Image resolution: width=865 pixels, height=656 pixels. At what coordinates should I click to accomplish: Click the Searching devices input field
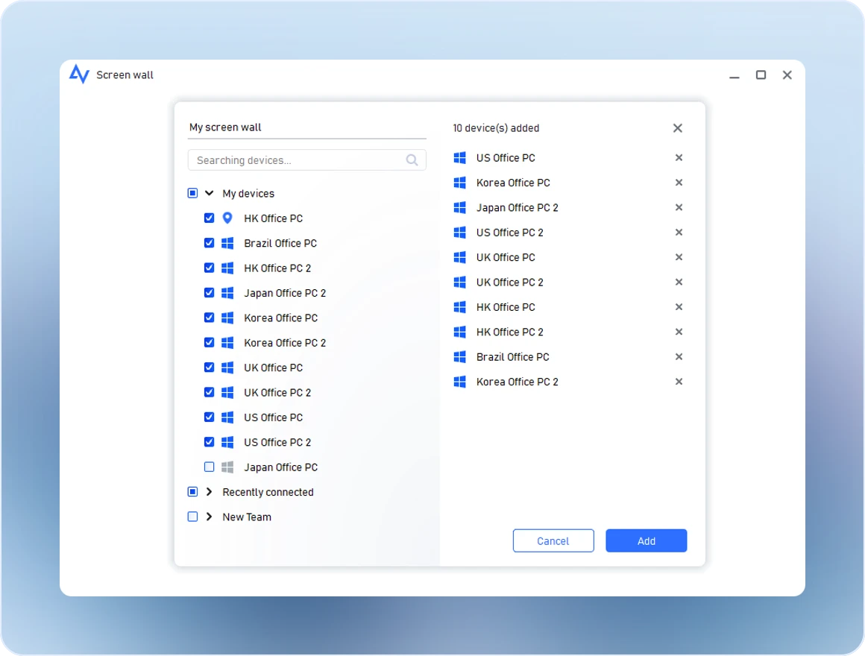point(298,160)
